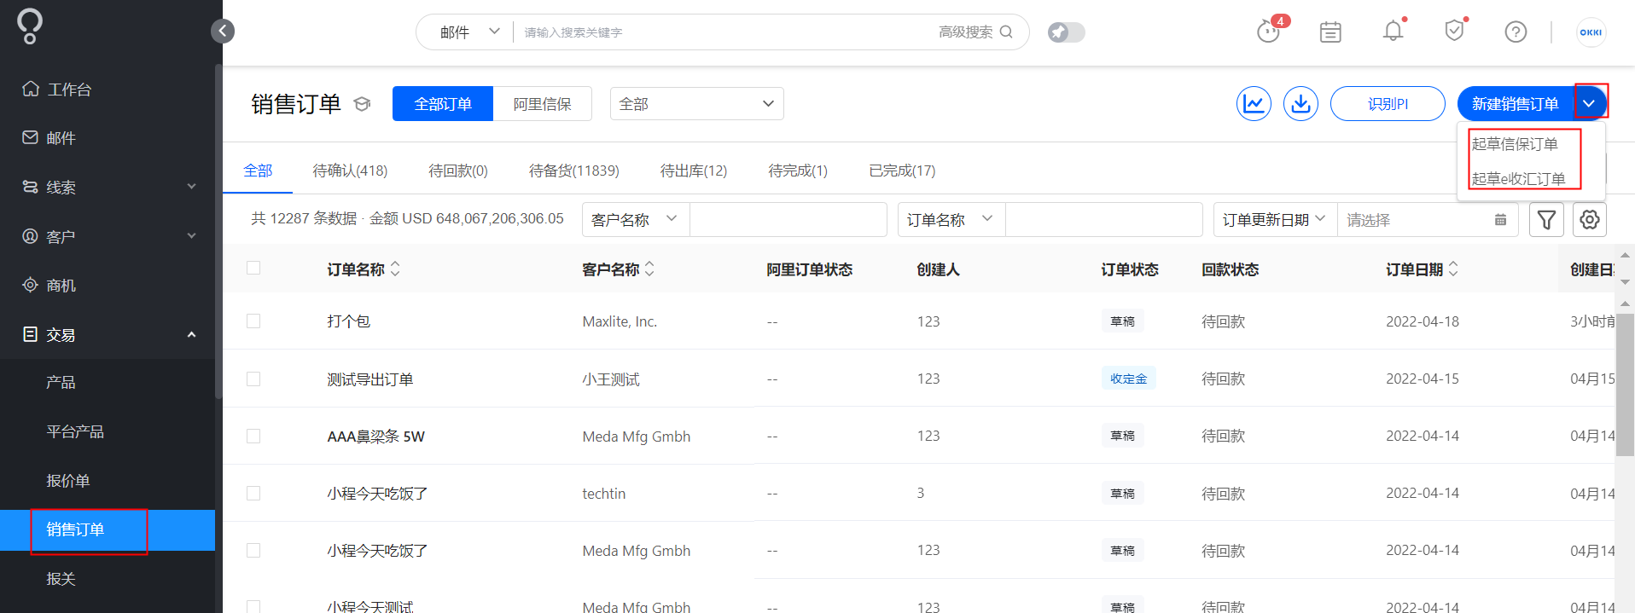1635x613 pixels.
Task: Open the chart statistics icon button
Action: [1254, 104]
